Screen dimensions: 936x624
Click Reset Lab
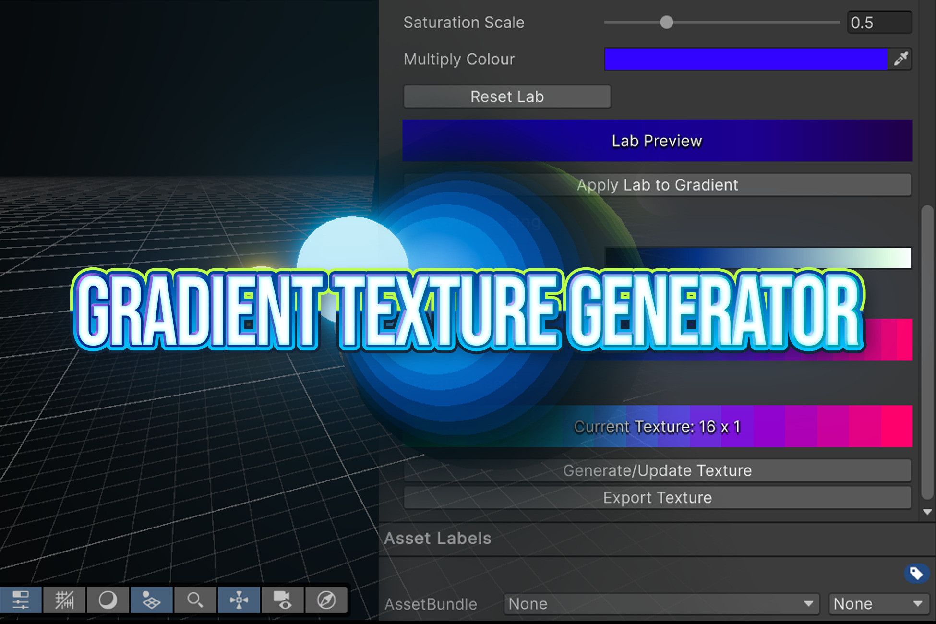coord(507,96)
